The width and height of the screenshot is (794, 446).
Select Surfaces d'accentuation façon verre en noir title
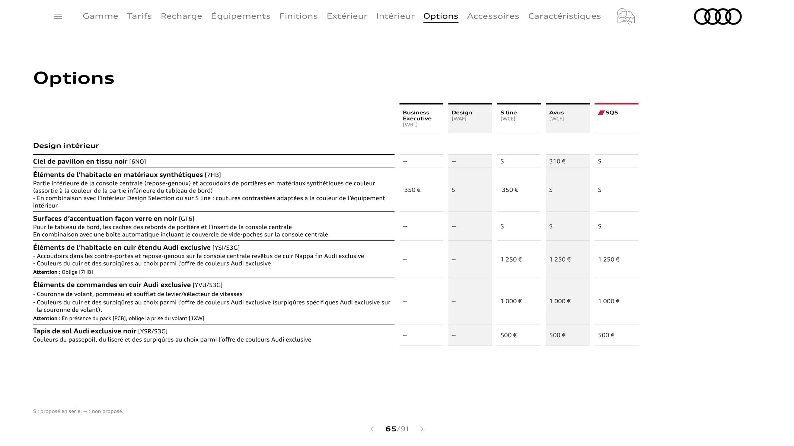[x=114, y=219]
